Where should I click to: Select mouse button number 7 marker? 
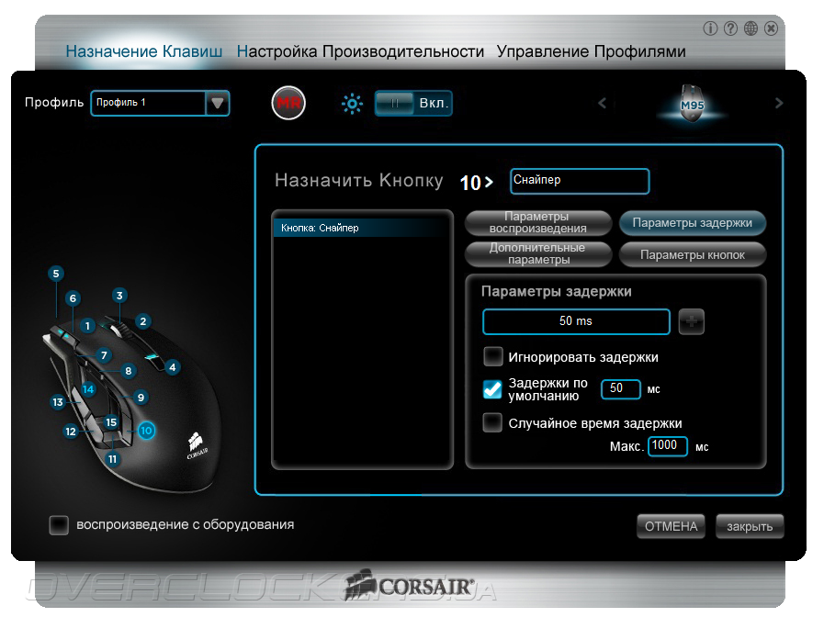[104, 355]
